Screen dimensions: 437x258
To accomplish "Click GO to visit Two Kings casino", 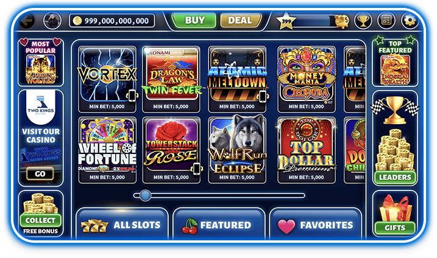I will click(x=40, y=173).
